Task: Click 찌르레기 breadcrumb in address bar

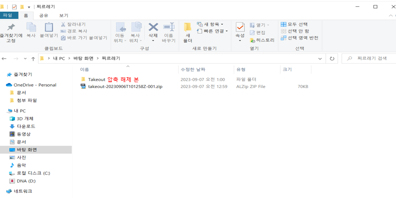Action: (111, 58)
